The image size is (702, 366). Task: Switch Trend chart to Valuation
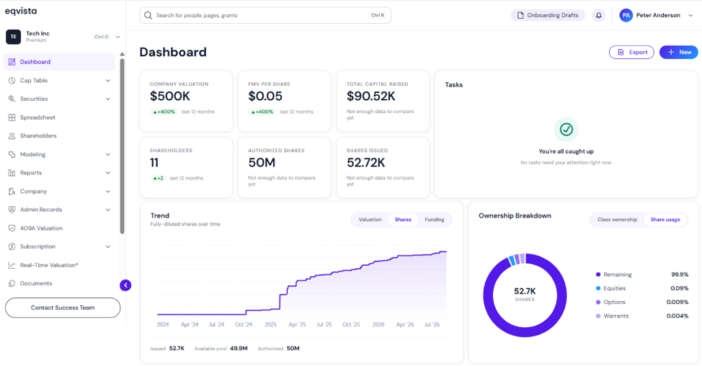370,220
